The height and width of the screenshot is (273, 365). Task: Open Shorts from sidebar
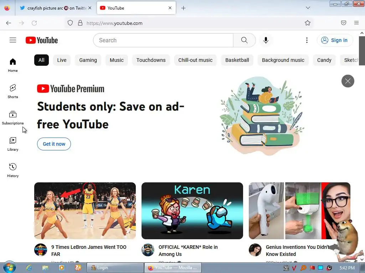[x=13, y=91]
